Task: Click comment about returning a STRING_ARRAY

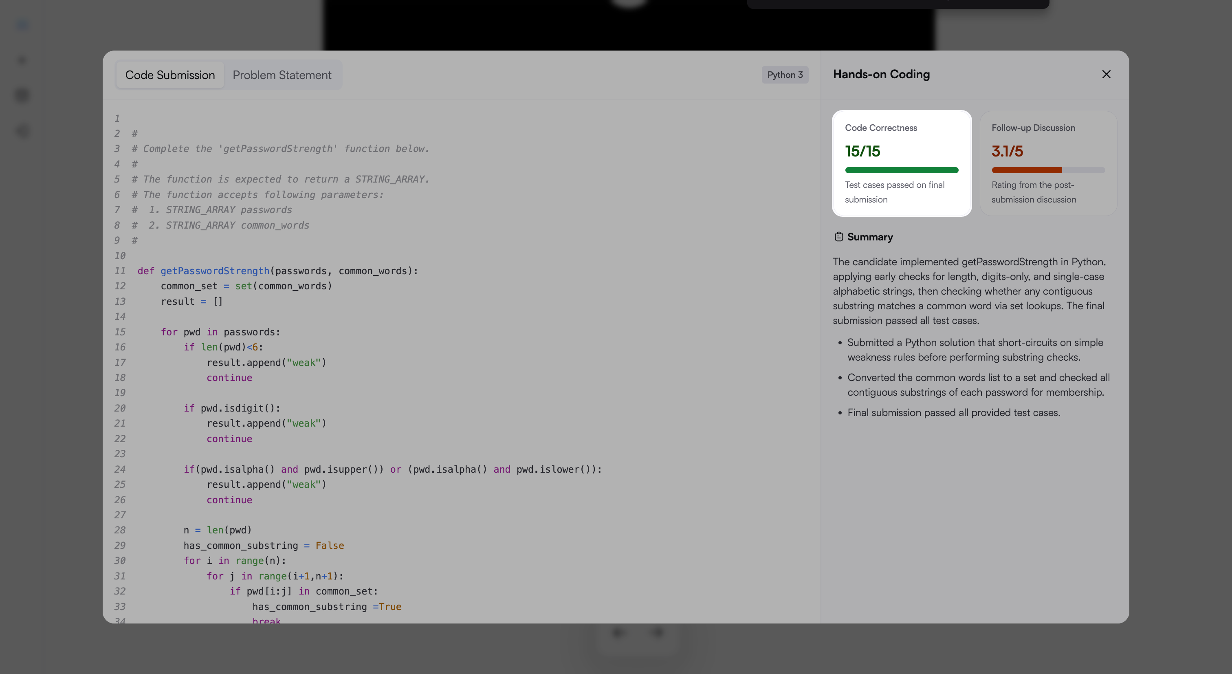Action: coord(281,179)
